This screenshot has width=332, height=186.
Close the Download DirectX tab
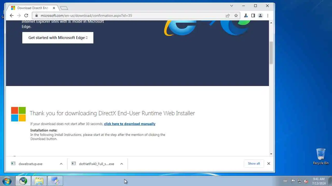pyautogui.click(x=54, y=8)
